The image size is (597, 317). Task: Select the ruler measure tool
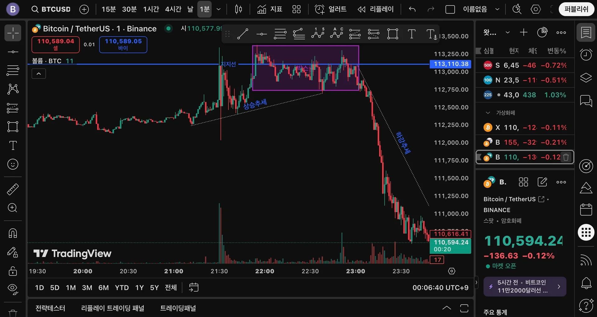point(13,189)
